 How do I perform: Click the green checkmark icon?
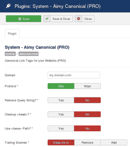pos(47,18)
